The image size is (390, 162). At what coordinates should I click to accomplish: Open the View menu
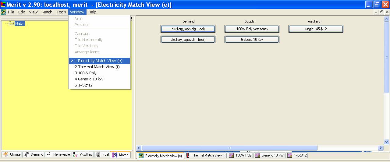33,12
